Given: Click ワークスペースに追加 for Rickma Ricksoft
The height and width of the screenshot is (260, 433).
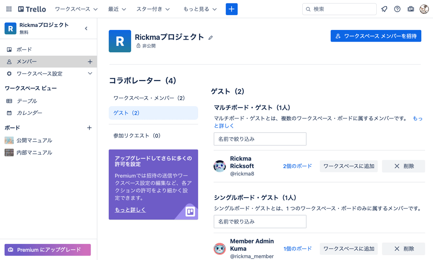Looking at the screenshot, I should 349,166.
